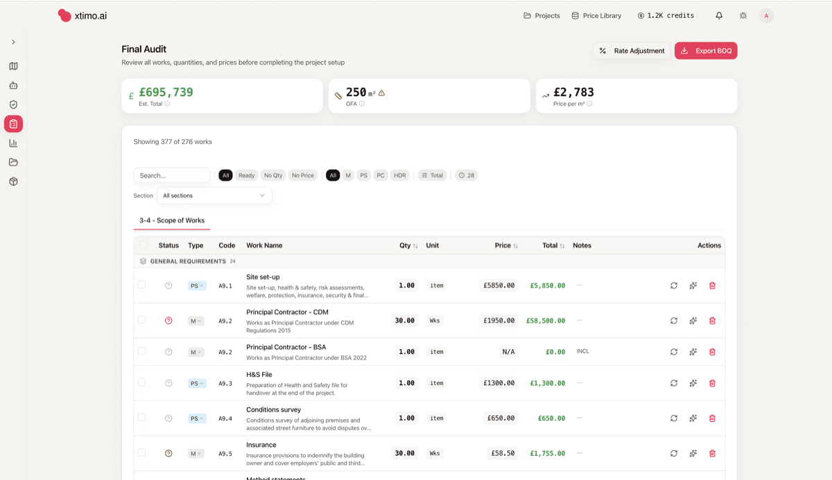Filter works by No Price

(x=303, y=175)
